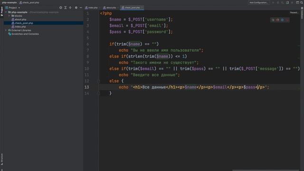
Task: Collapse the php-example root folder
Action: pyautogui.click(x=6, y=12)
